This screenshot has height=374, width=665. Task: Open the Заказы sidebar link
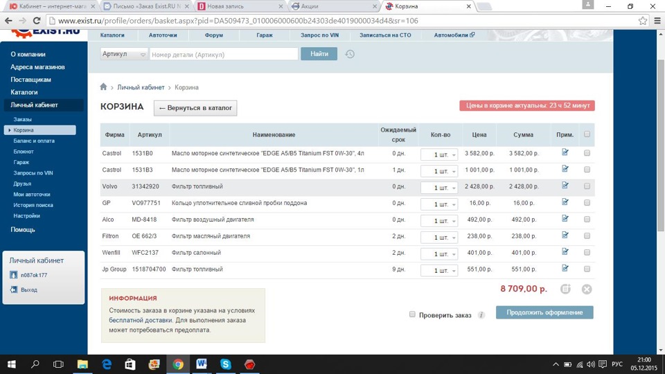22,119
